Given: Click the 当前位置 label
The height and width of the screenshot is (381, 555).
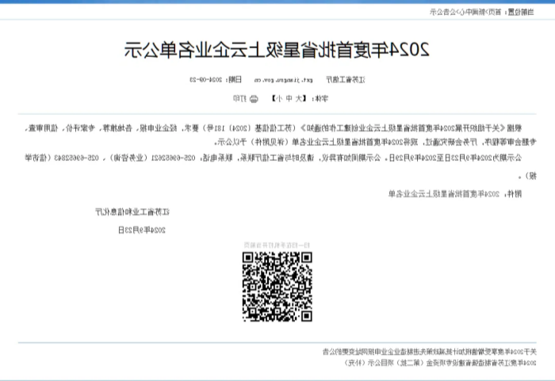Looking at the screenshot, I should 521,12.
